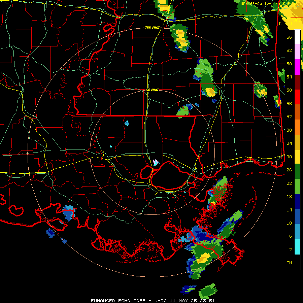303x303 pixels.
Task: Click the legend value 62
Action: [x=289, y=50]
